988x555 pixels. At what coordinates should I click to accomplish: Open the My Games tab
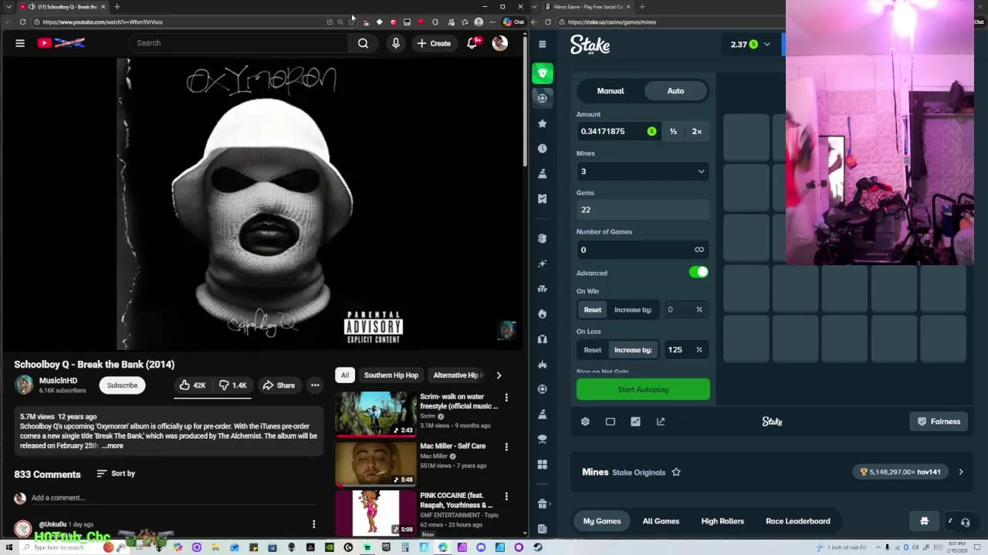(x=602, y=521)
